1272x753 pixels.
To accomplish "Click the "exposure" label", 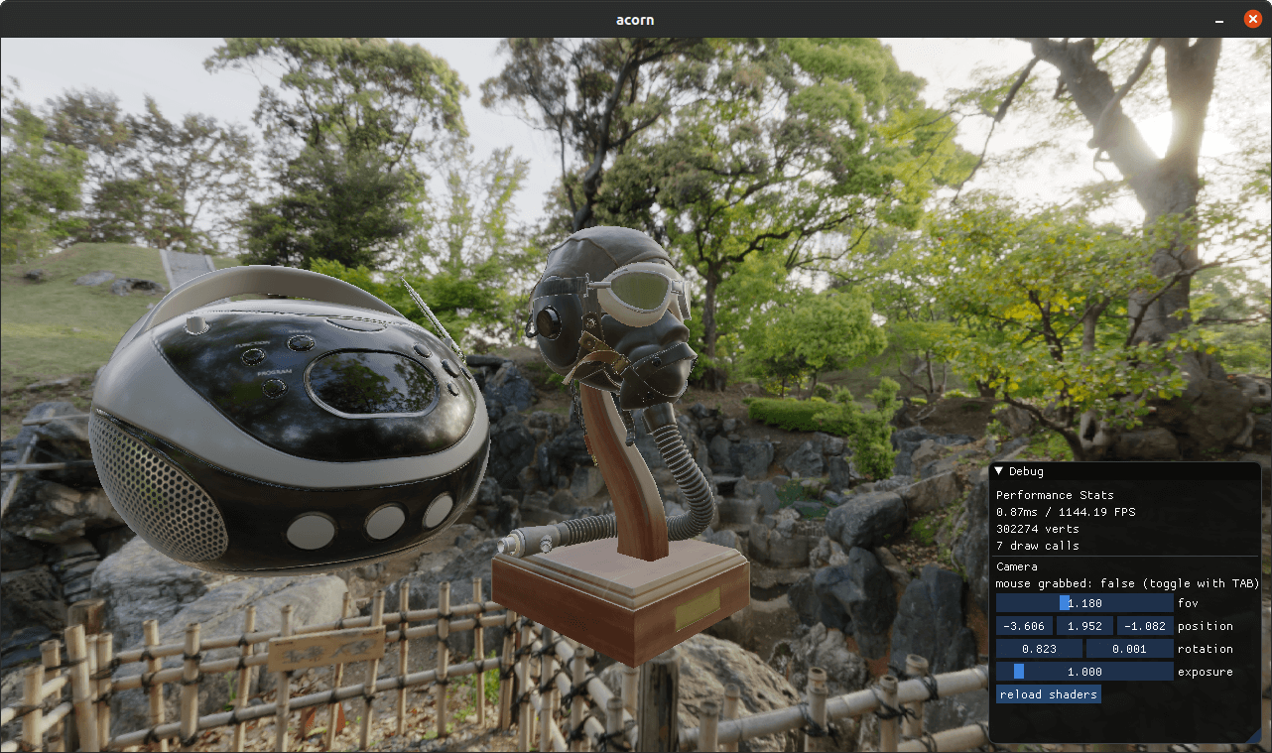I will coord(1206,672).
